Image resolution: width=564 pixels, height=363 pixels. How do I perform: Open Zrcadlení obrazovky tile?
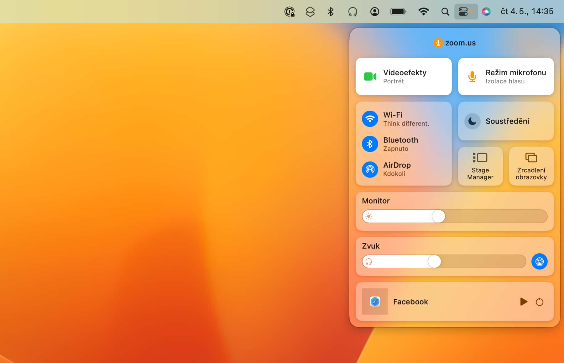531,166
